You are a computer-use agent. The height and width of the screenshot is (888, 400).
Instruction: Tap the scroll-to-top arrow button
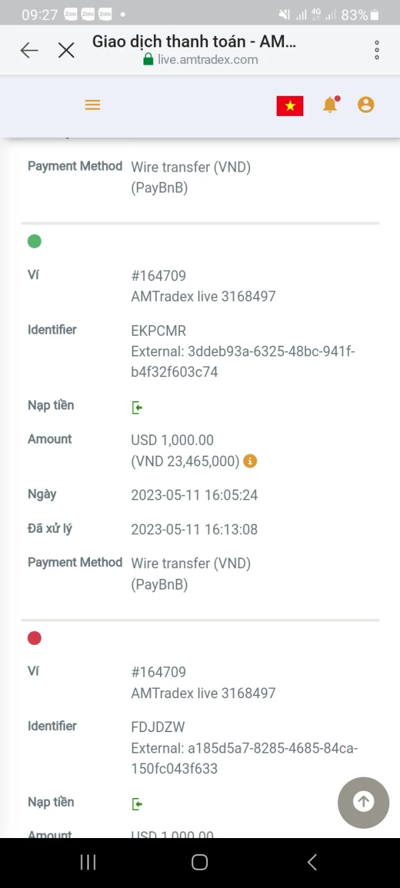(x=363, y=802)
